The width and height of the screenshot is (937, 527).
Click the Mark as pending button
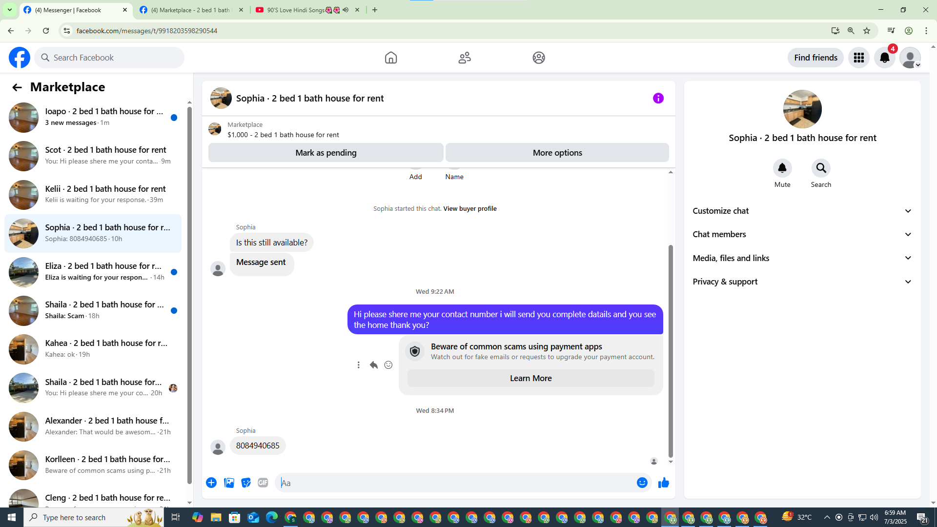[326, 153]
